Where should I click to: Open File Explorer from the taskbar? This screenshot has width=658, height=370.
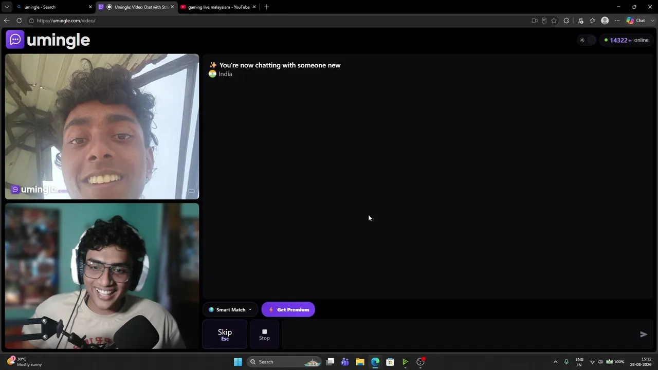[360, 362]
